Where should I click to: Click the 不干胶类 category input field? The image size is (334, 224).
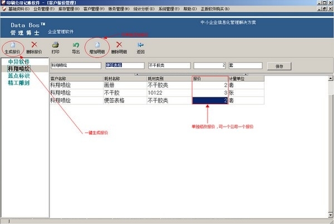click(x=169, y=65)
